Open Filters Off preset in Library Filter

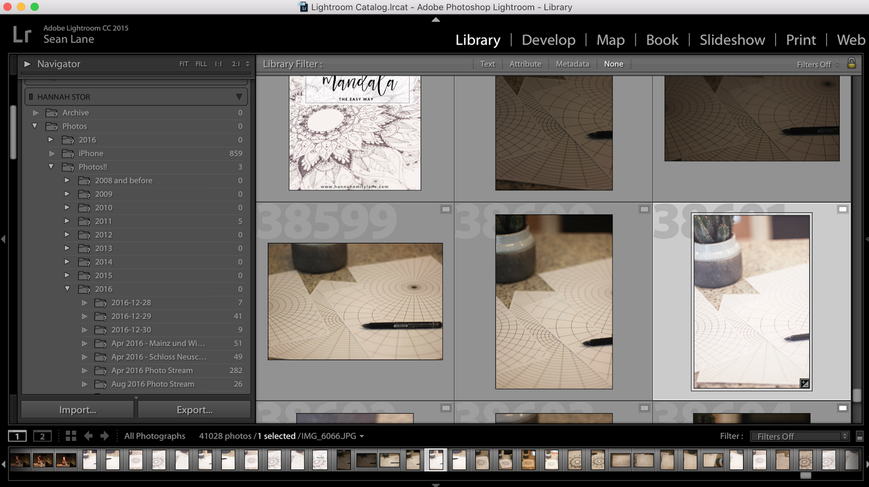point(818,64)
